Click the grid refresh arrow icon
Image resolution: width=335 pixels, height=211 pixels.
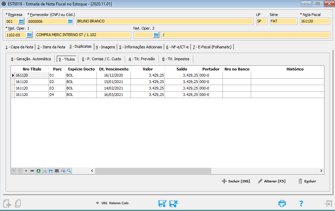(63, 171)
